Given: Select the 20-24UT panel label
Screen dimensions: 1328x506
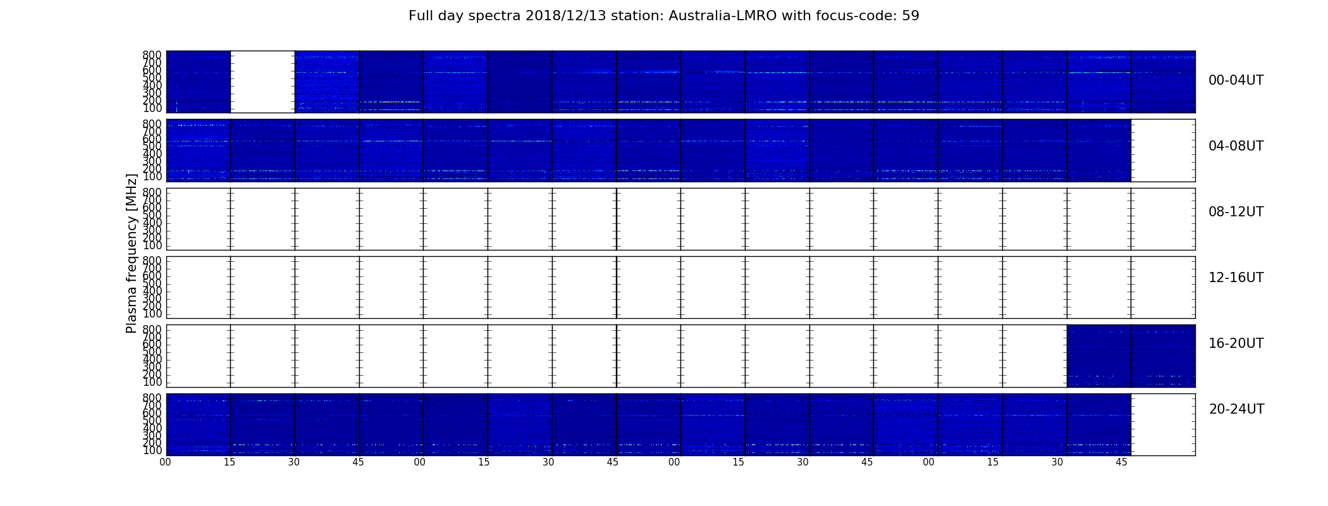Looking at the screenshot, I should 1236,409.
